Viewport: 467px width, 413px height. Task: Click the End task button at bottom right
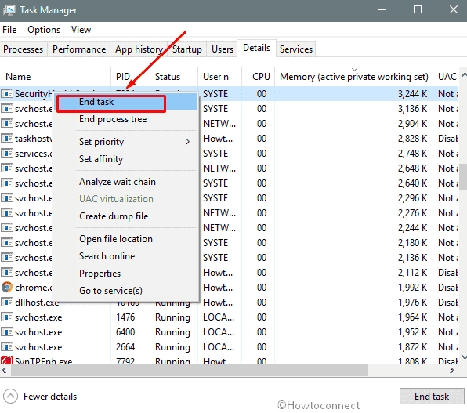(432, 397)
